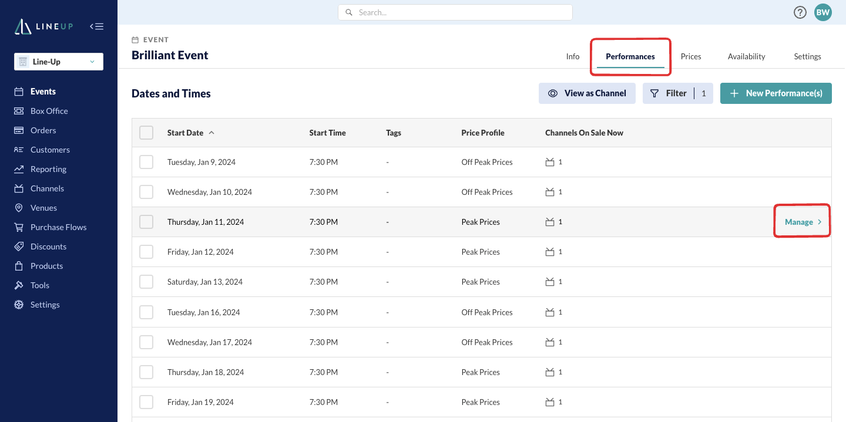Click the Purchase Flows cart icon
The height and width of the screenshot is (422, 846).
point(19,227)
